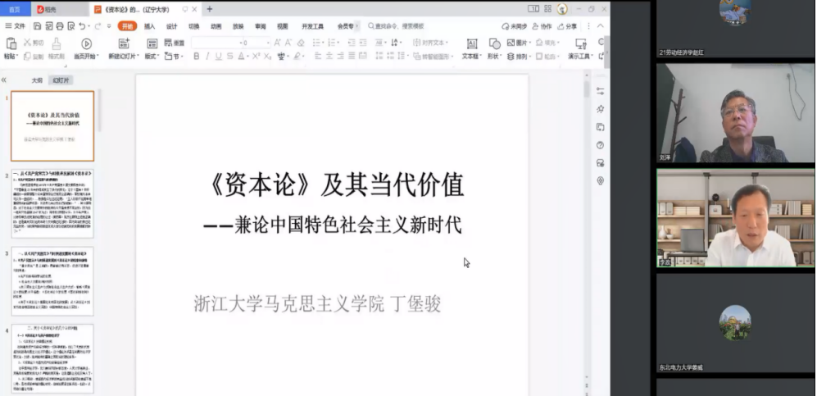This screenshot has height=396, width=817.
Task: Toggle underline formatting
Action: pyautogui.click(x=218, y=57)
